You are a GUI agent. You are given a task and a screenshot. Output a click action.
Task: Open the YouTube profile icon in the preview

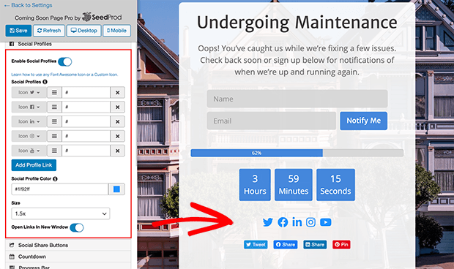(326, 222)
